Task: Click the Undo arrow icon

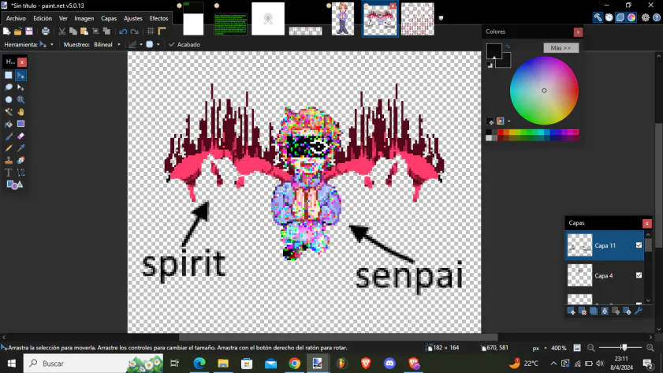Action: click(123, 32)
